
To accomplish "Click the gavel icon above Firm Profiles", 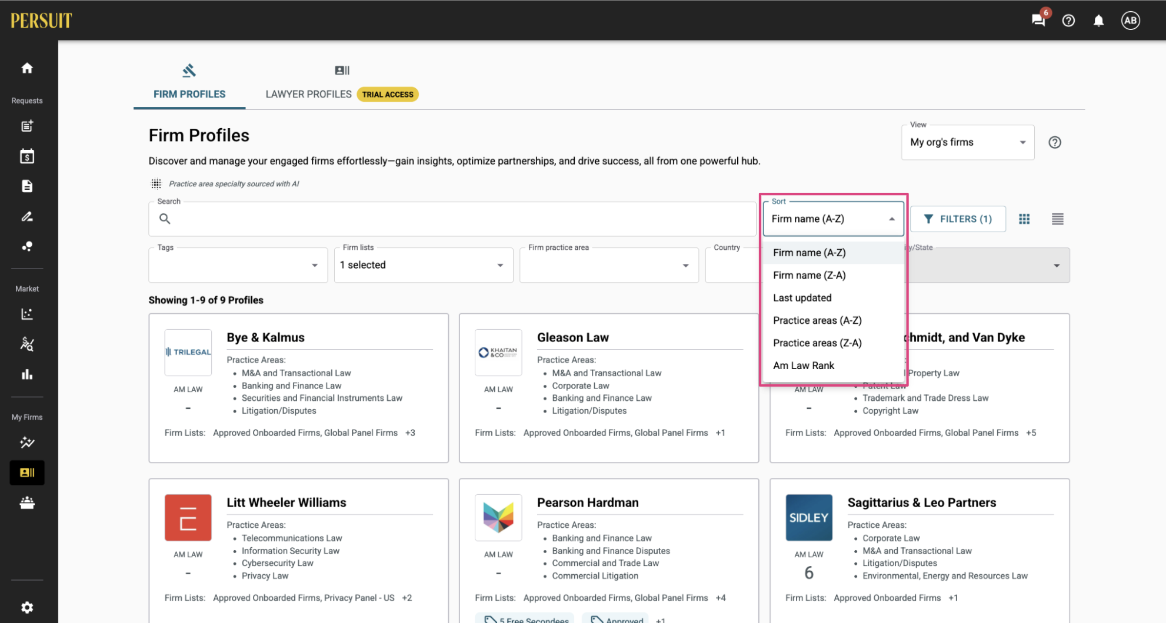I will [189, 71].
